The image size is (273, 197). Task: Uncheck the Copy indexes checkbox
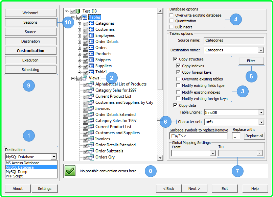(178, 66)
